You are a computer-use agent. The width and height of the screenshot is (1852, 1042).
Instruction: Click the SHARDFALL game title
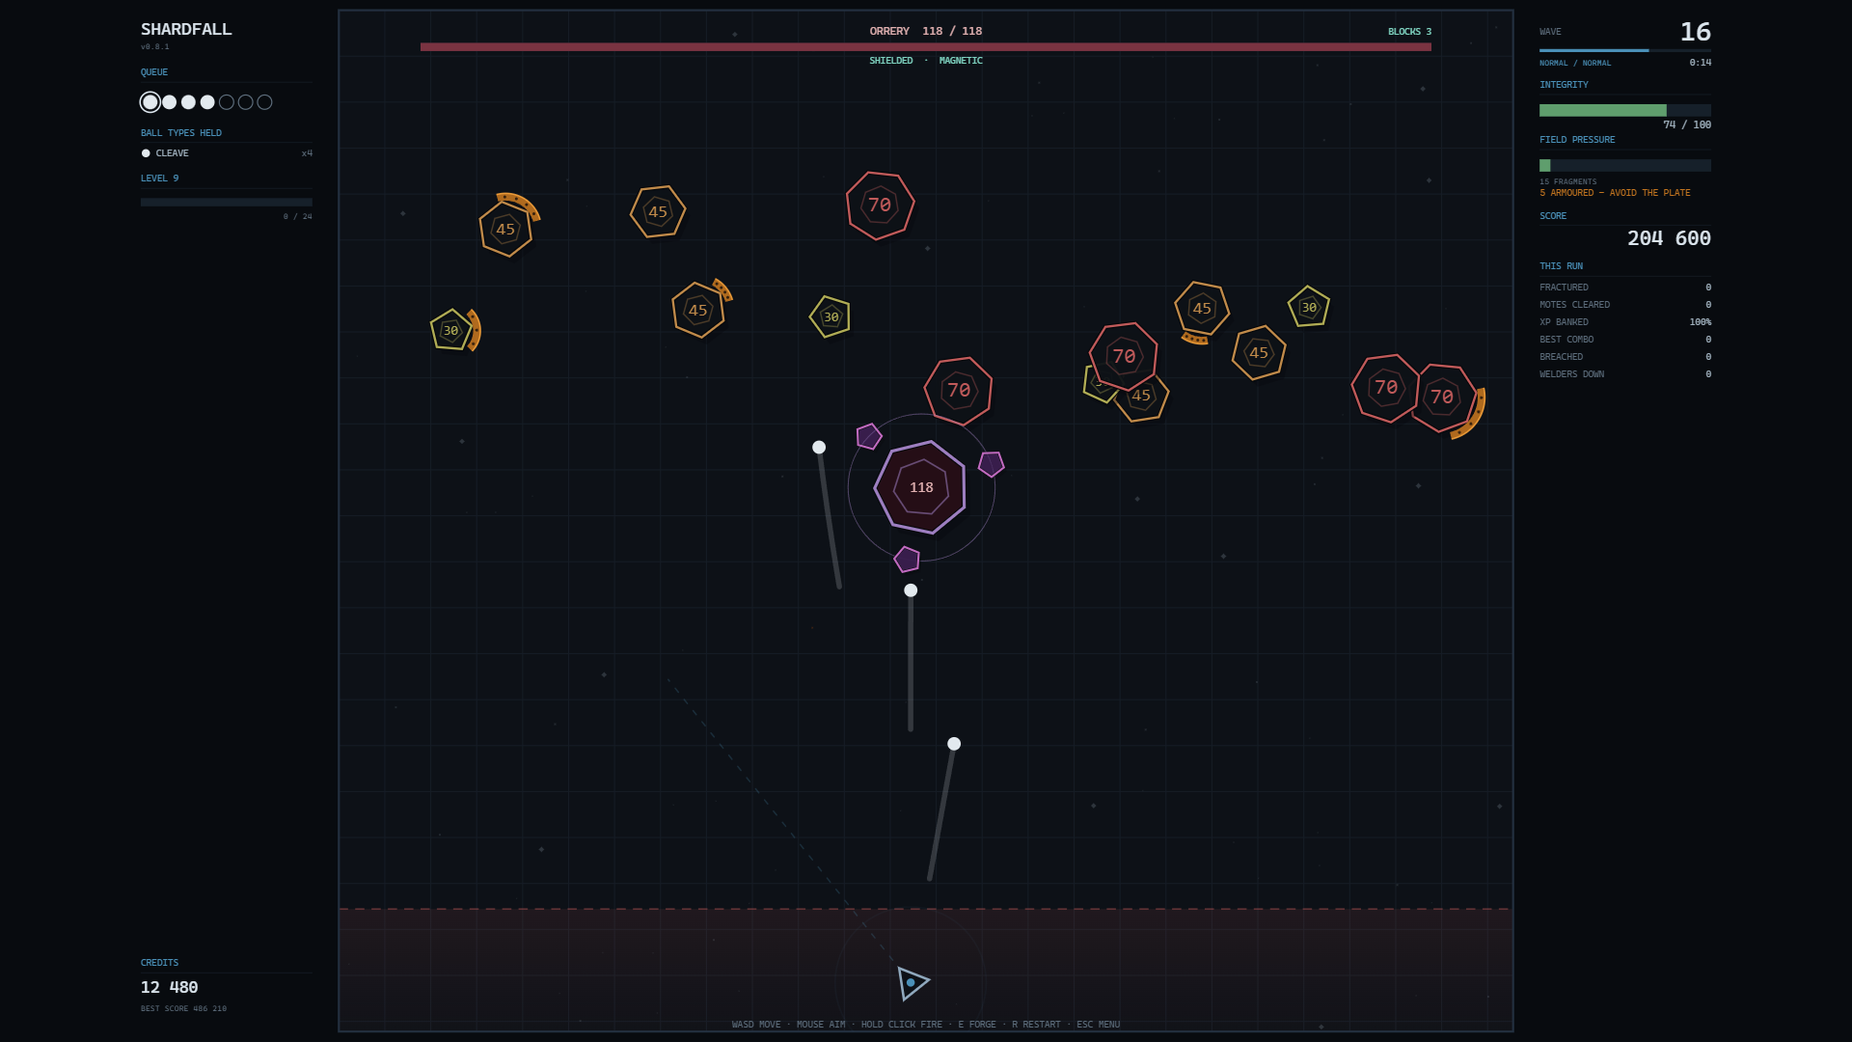point(186,29)
